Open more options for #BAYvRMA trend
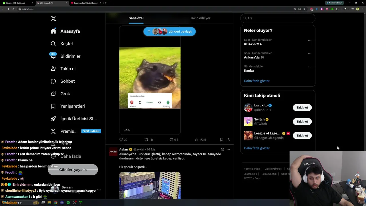The width and height of the screenshot is (366, 206). coord(310,40)
